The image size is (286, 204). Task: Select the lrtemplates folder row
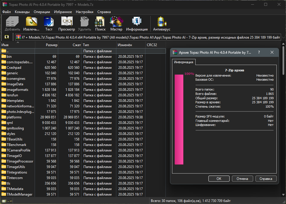pyautogui.click(x=83, y=100)
